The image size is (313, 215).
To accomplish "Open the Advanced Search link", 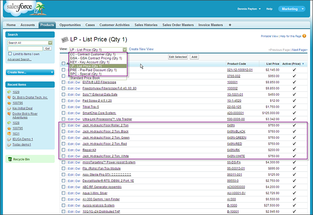I will [x=19, y=59].
